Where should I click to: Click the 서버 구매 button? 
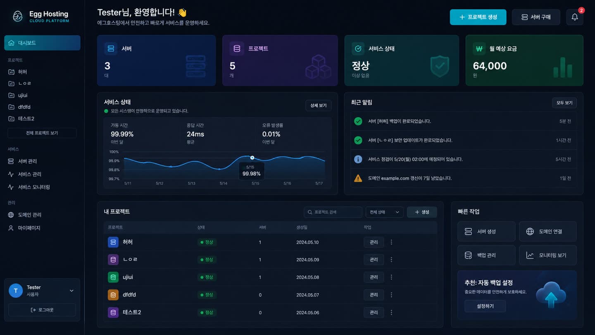536,17
